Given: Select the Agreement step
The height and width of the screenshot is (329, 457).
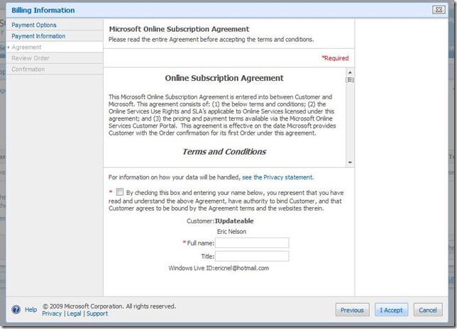Looking at the screenshot, I should (26, 48).
